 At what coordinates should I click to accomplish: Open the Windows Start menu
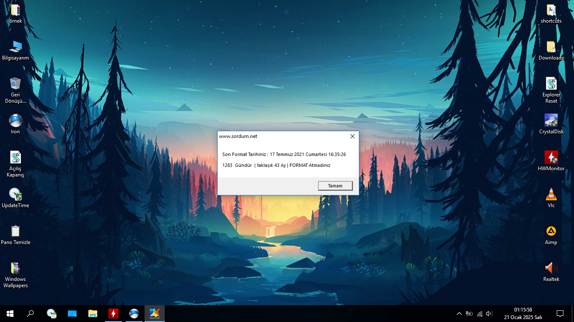tap(10, 314)
